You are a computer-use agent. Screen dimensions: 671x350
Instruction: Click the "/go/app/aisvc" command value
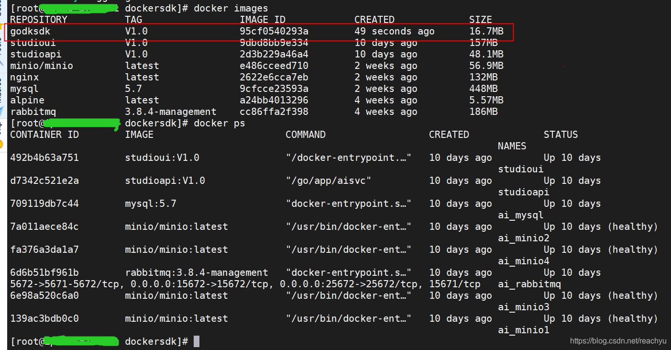pos(329,181)
